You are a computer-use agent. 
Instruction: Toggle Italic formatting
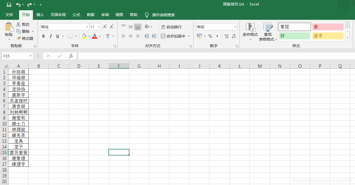point(50,36)
